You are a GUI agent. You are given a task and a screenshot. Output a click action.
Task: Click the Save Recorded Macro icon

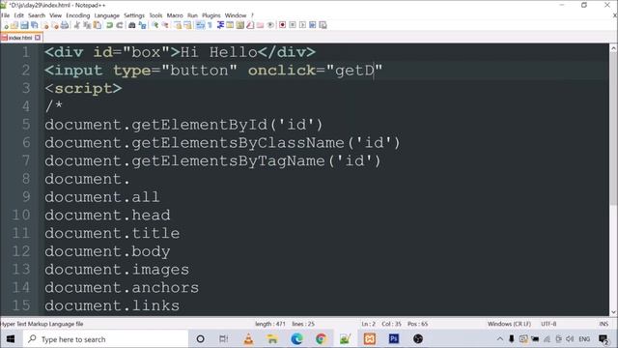323,25
